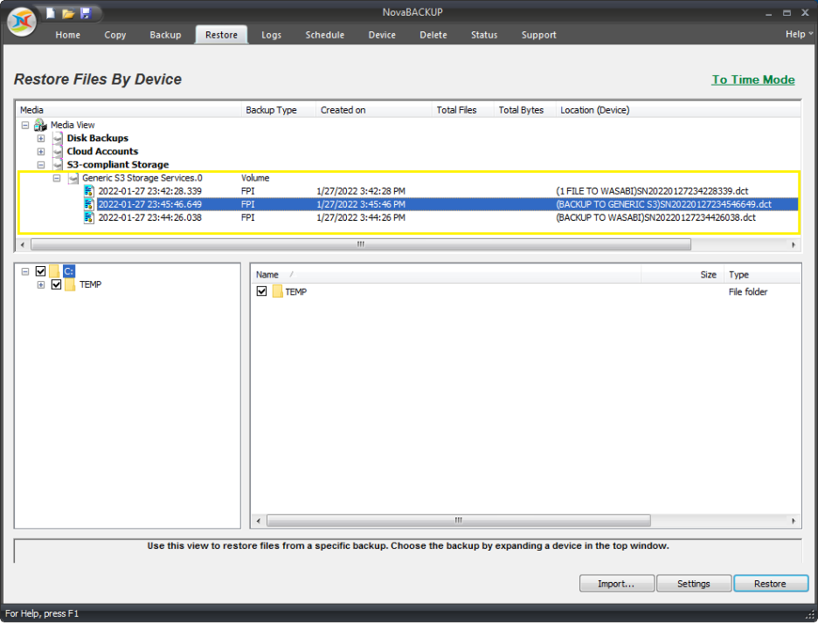Switch to the Schedule tab

(x=324, y=35)
